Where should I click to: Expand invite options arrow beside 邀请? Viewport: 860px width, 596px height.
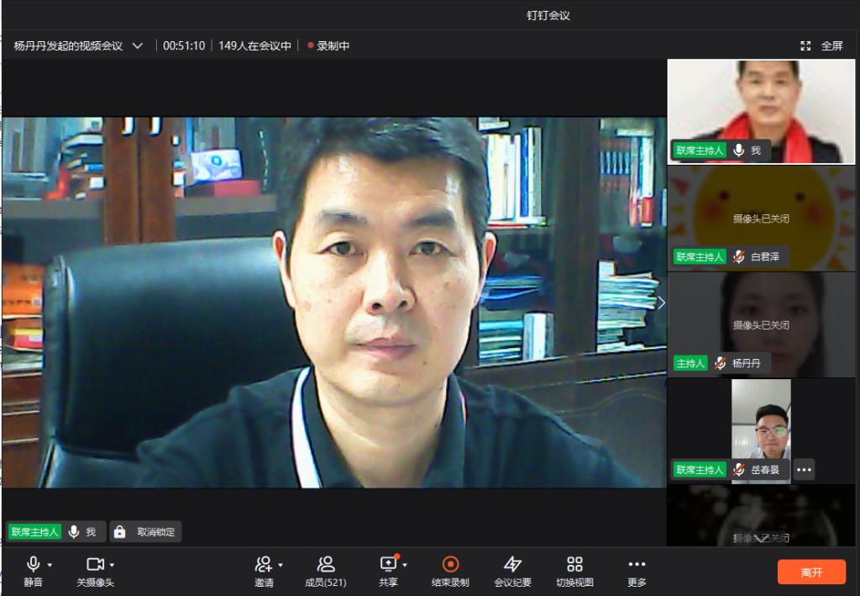click(281, 565)
